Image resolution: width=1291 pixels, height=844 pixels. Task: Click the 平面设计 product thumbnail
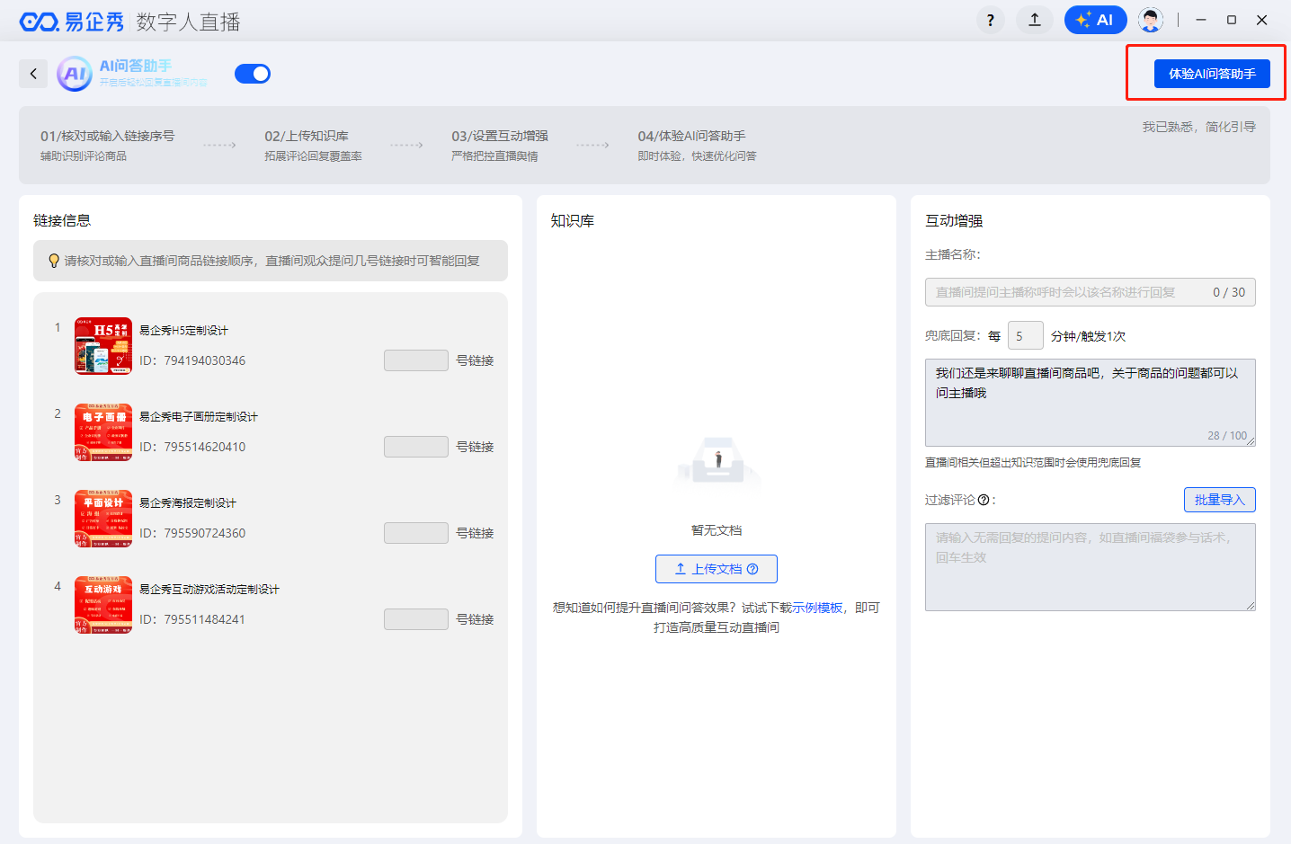coord(103,519)
